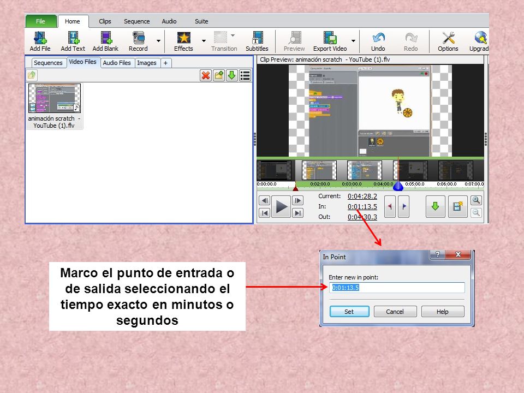This screenshot has width=524, height=393.
Task: Click the new folder icon in bin toolbar
Action: [x=219, y=75]
